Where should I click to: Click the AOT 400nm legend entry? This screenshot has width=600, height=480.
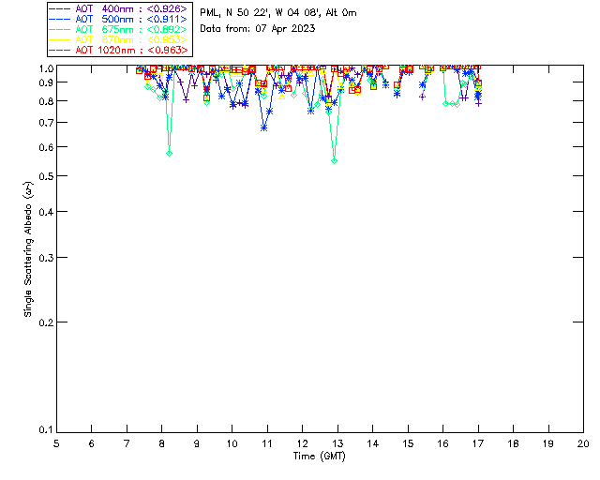119,8
